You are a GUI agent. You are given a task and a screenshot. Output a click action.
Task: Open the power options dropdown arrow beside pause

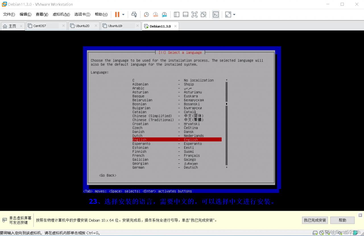click(123, 15)
